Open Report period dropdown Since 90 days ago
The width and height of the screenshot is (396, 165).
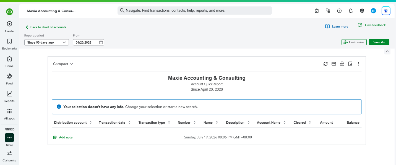46,42
